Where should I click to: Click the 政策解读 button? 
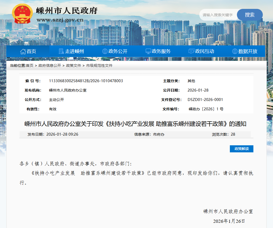coord(241,149)
